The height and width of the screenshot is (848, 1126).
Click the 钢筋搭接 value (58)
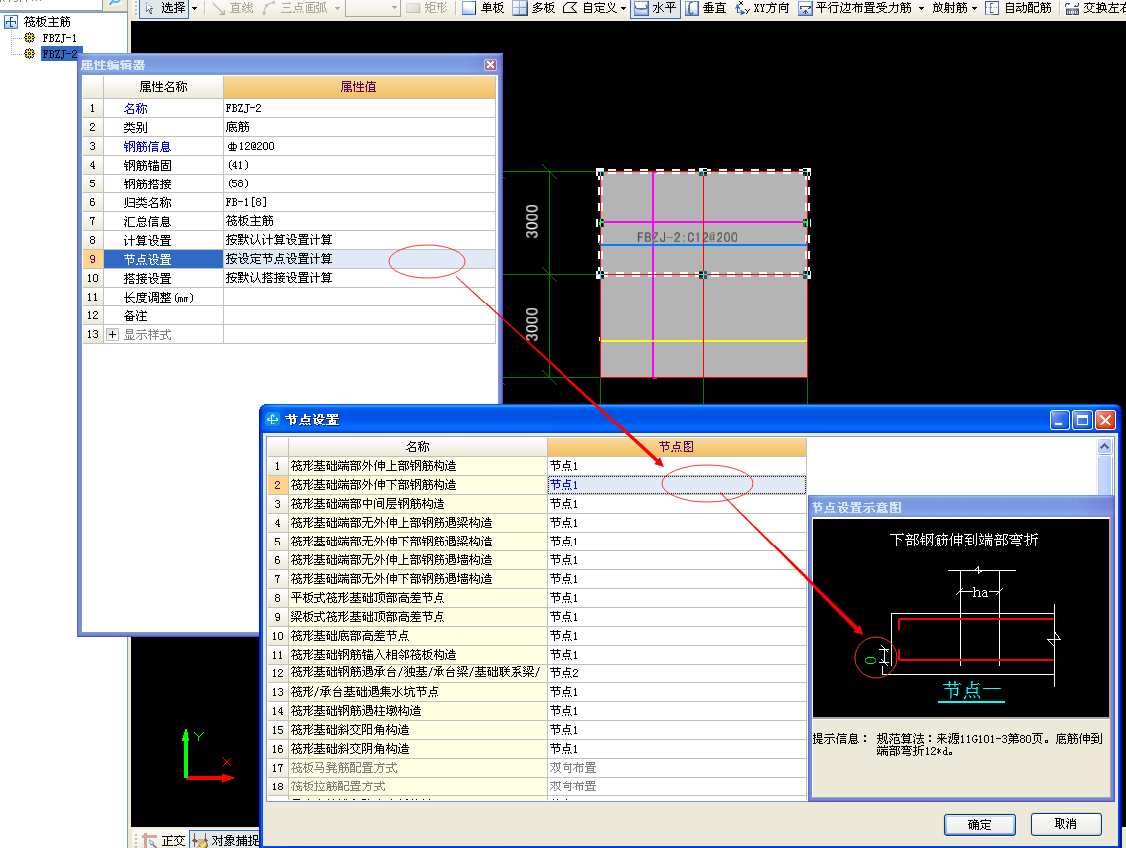359,183
